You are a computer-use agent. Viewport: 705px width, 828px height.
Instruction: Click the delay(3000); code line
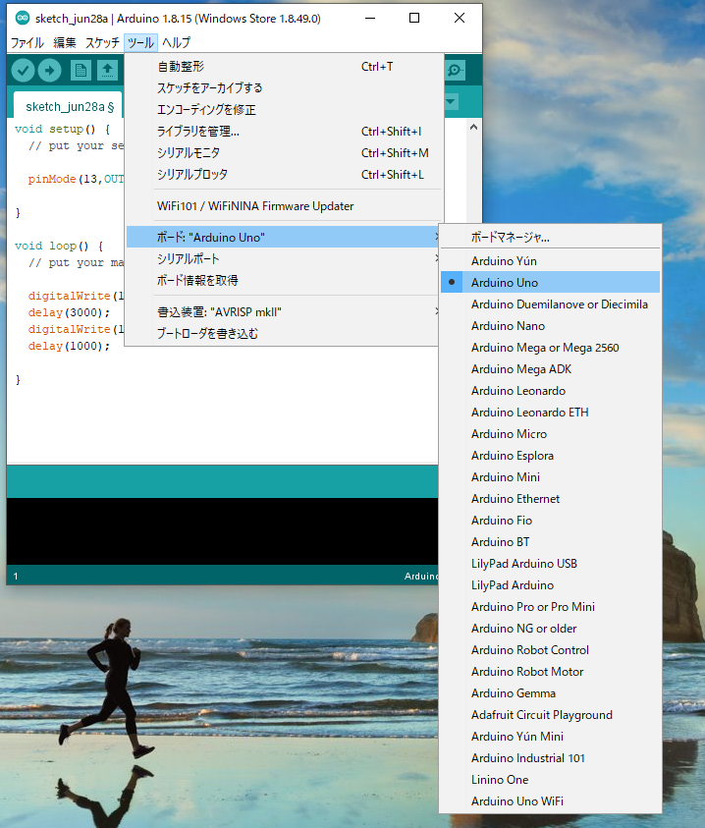[x=69, y=312]
